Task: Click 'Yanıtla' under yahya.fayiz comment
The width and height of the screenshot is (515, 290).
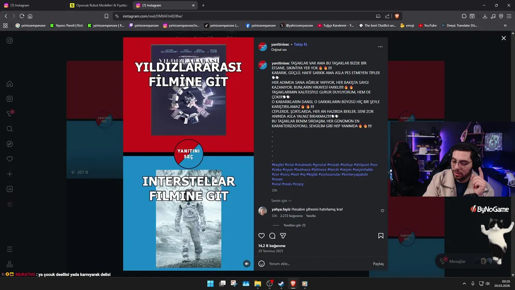Action: (311, 216)
